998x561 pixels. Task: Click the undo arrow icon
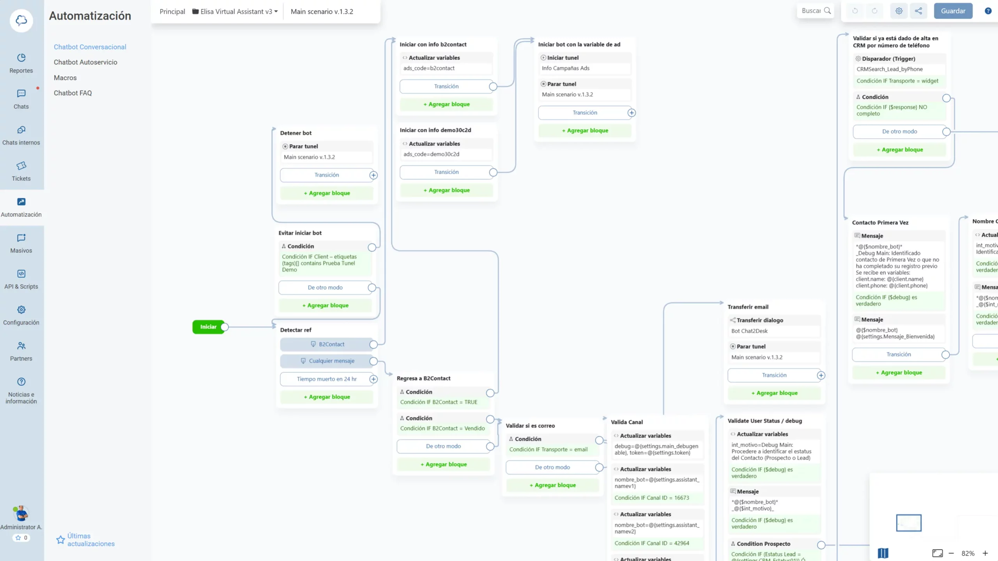[x=855, y=11]
